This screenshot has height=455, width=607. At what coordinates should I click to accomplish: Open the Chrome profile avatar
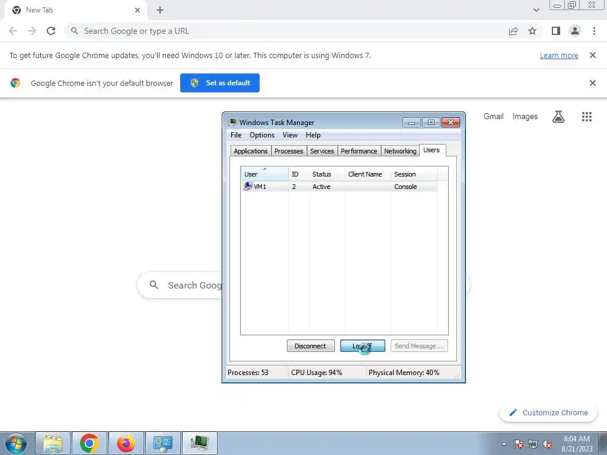(x=575, y=31)
